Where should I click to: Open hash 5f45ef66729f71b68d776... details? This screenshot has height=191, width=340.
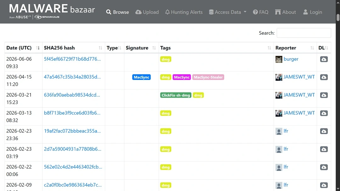(72, 59)
